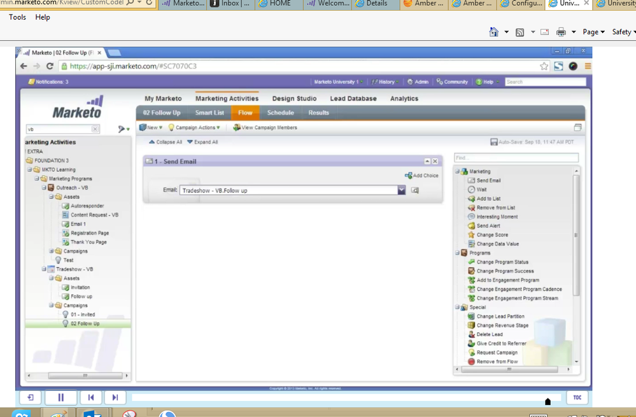Image resolution: width=636 pixels, height=417 pixels.
Task: Pick Change Engagement Program Cadence action
Action: 515,289
